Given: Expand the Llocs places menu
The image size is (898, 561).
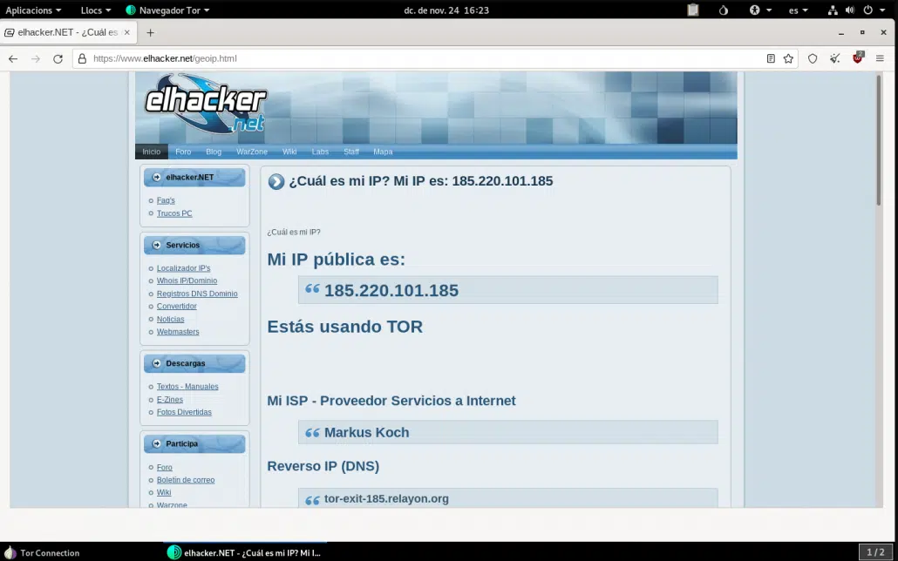Looking at the screenshot, I should pyautogui.click(x=96, y=10).
